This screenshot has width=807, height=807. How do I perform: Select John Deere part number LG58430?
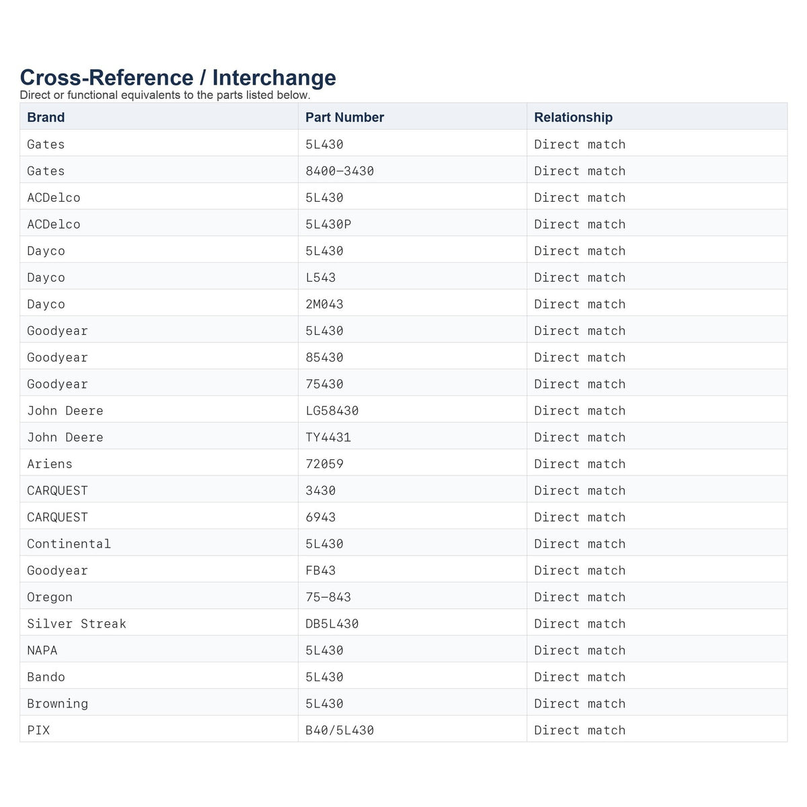(332, 410)
